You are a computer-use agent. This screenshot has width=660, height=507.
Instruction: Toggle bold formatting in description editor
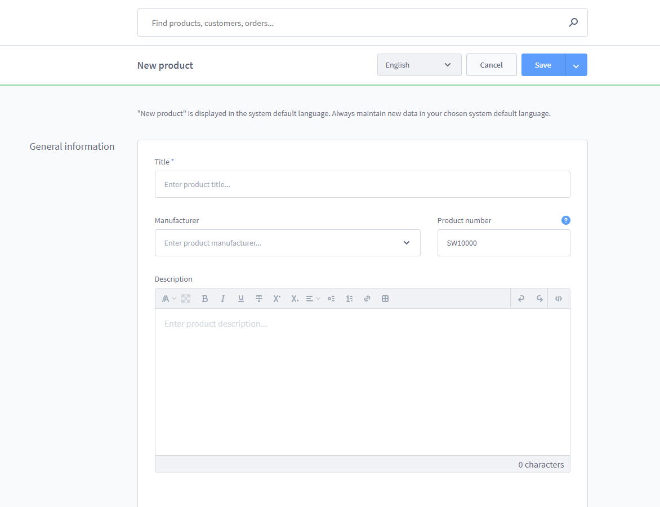coord(205,299)
